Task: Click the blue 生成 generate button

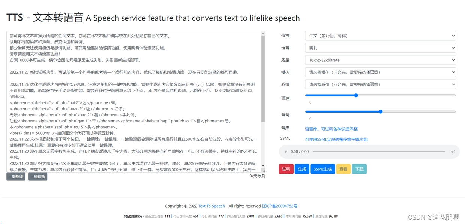Action: tap(302, 169)
